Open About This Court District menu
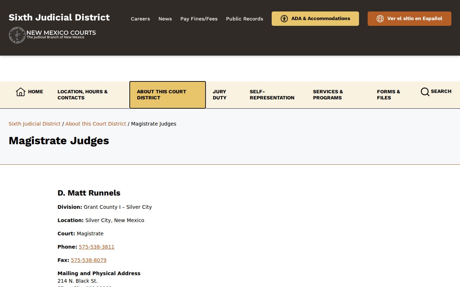 167,95
